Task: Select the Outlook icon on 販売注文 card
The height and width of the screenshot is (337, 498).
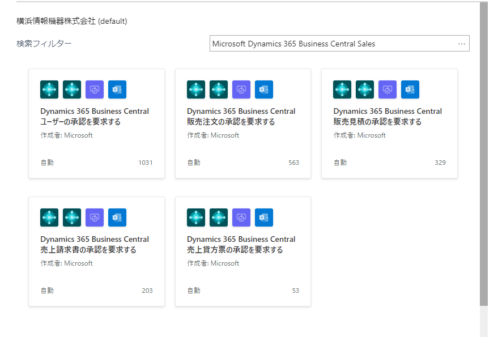Action: coord(264,89)
